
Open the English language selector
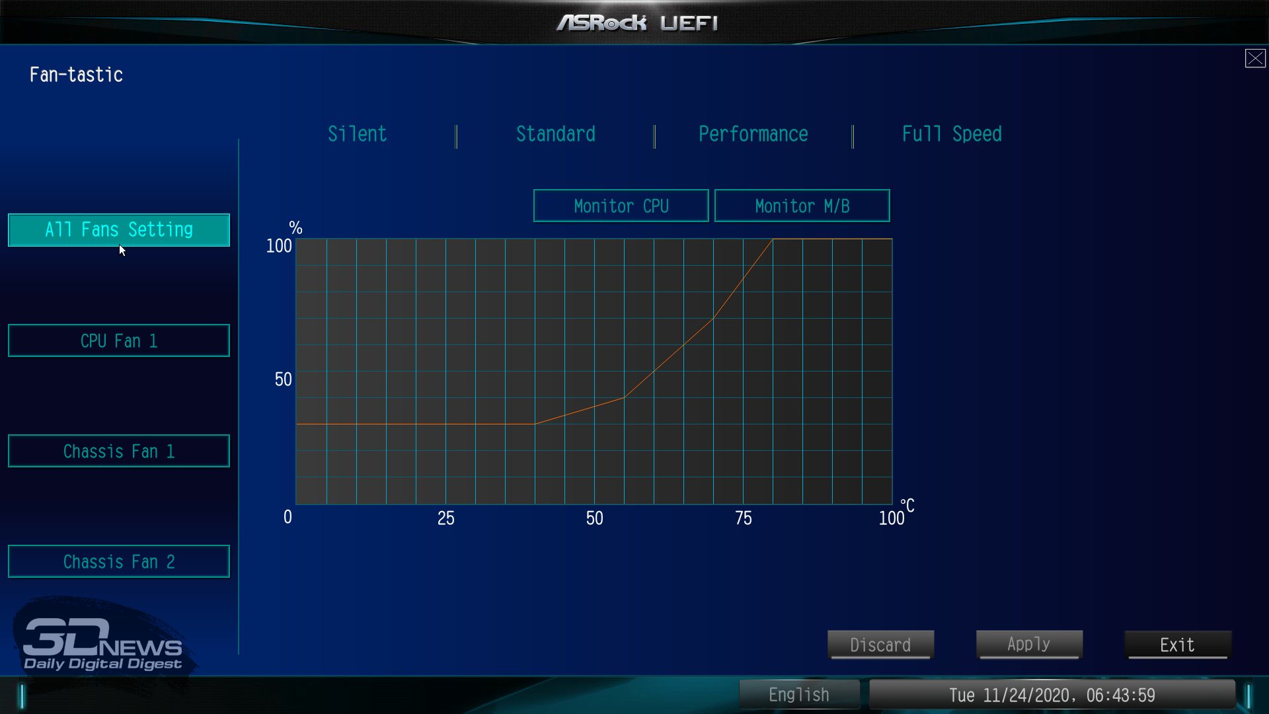(799, 695)
